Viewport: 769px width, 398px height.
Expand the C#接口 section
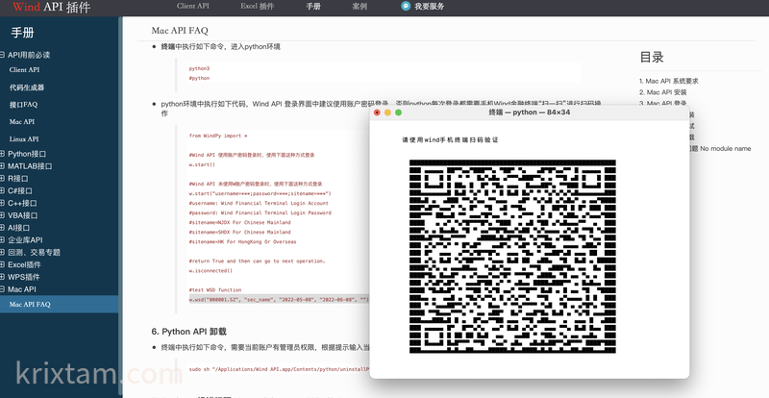(3, 190)
